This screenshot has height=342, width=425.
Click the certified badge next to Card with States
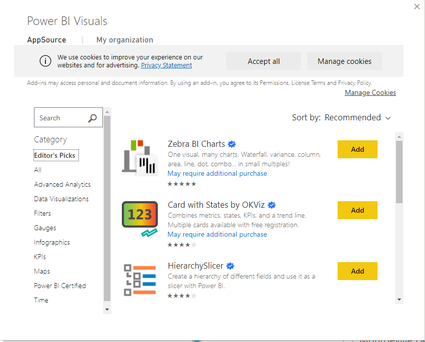[272, 205]
